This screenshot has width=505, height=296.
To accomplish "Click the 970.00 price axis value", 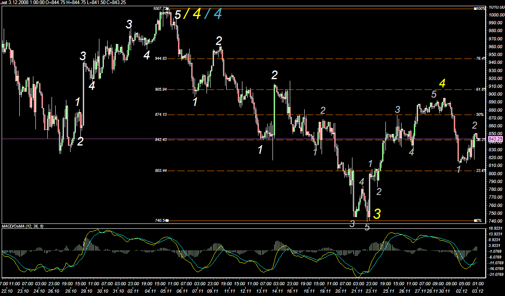I will point(496,39).
